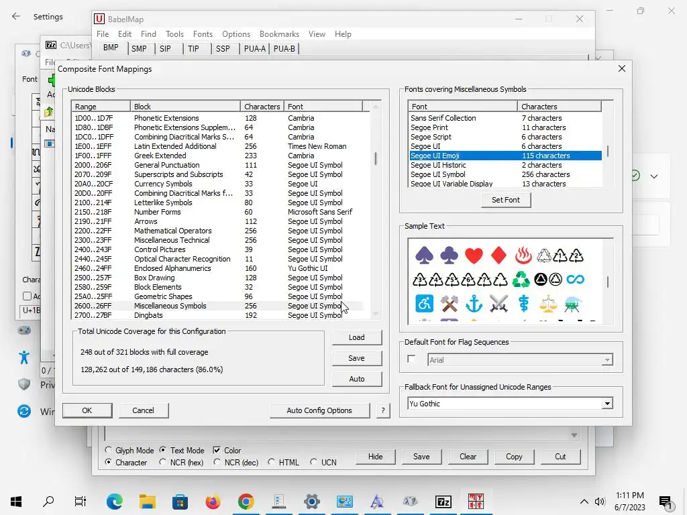The width and height of the screenshot is (687, 515).
Task: Confirm the dialog with OK
Action: pos(87,410)
